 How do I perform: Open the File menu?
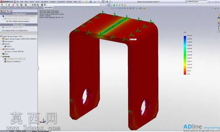(x=17, y=2)
